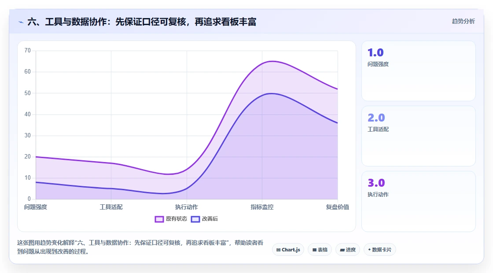The height and width of the screenshot is (273, 493).
Task: Select the 数据卡片 tag
Action: point(380,250)
